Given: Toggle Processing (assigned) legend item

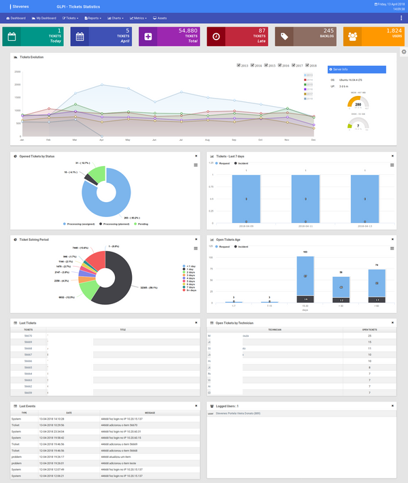Looking at the screenshot, I should (x=79, y=224).
